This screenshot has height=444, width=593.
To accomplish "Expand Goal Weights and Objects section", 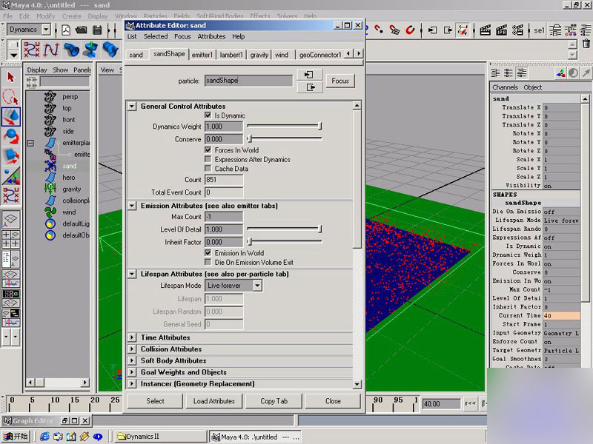I will [x=132, y=372].
